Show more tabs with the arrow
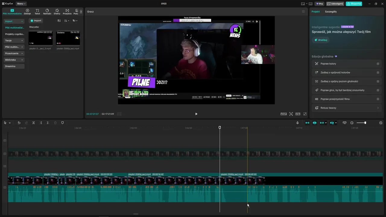 (x=81, y=12)
